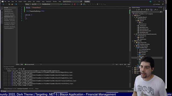Click the editor split-window plus icon
172x96 pixels.
130,8
